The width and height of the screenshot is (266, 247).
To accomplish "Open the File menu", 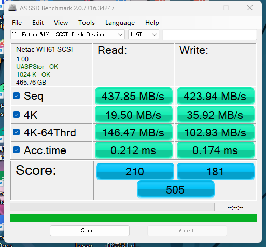I will (x=17, y=23).
